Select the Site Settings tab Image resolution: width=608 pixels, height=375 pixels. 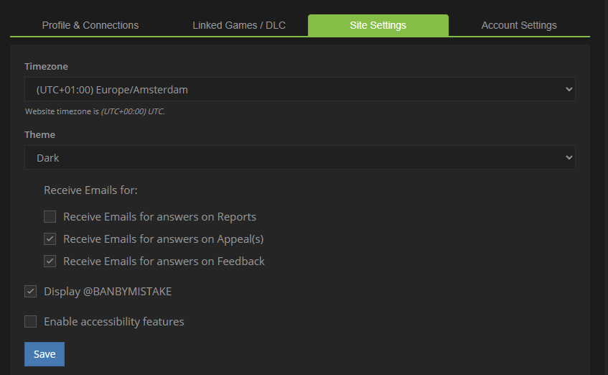click(378, 25)
